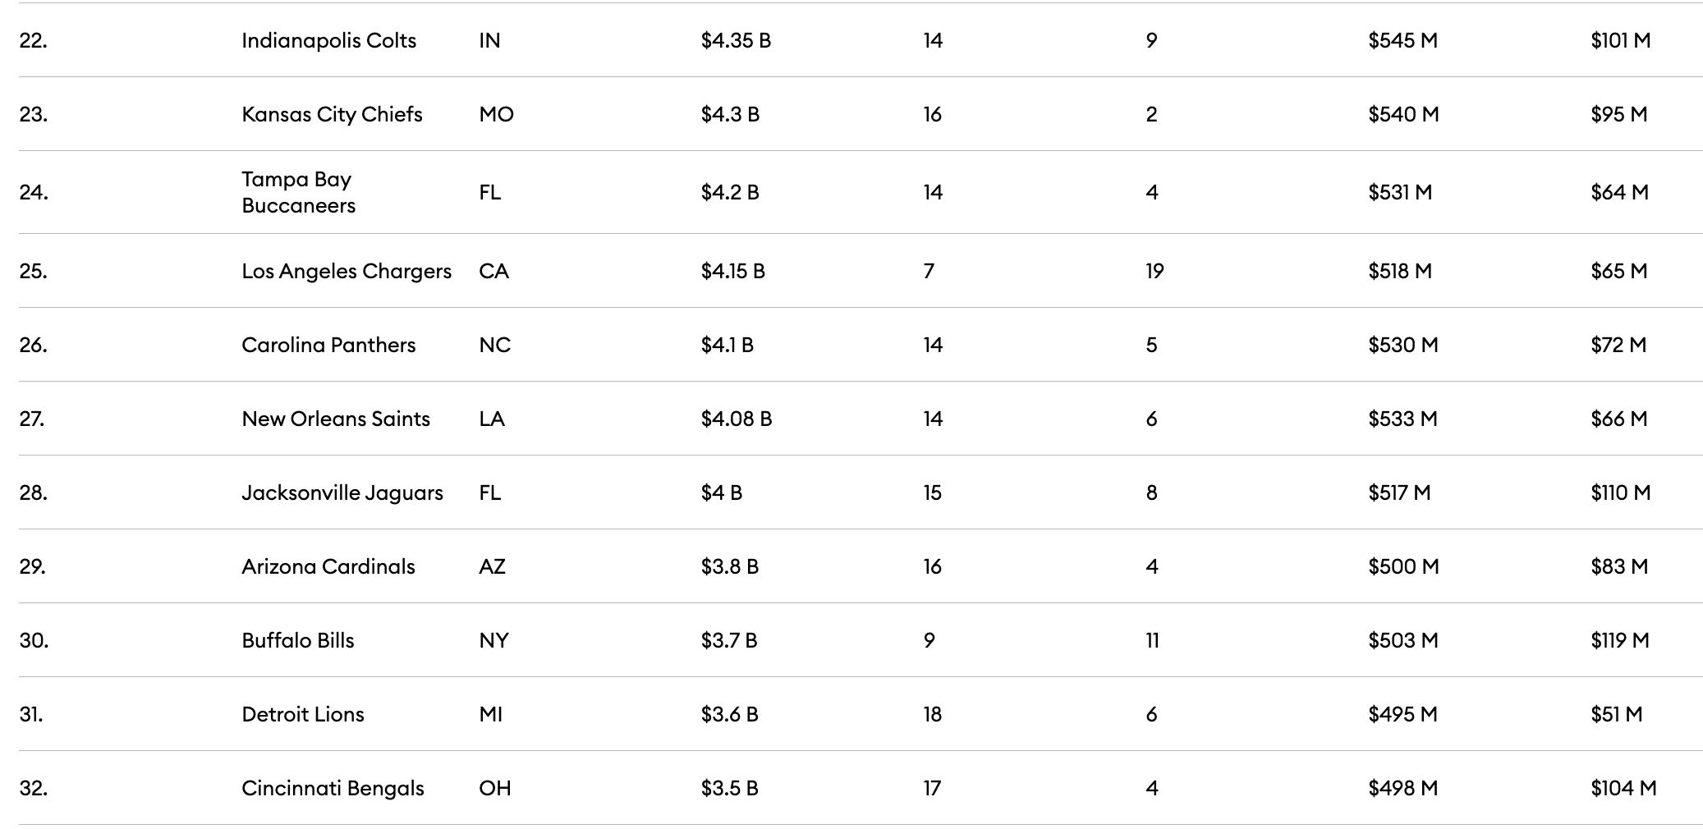Click the Los Angeles Chargers entry
This screenshot has height=829, width=1703.
click(346, 271)
